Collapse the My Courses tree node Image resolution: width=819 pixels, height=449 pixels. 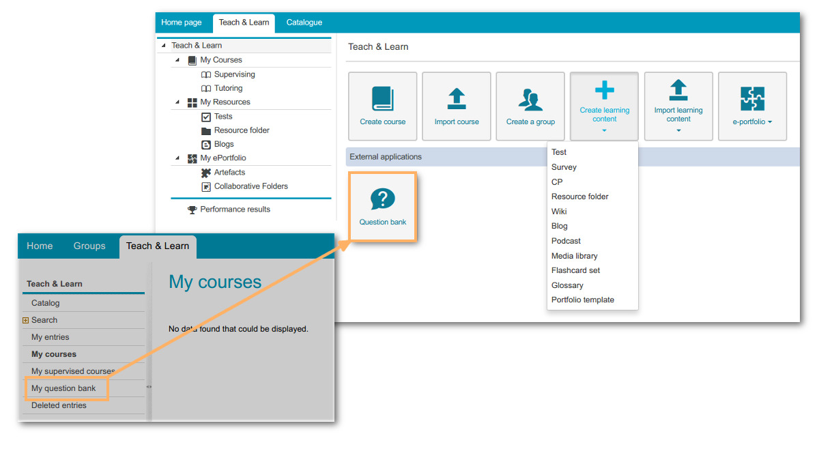(x=177, y=60)
